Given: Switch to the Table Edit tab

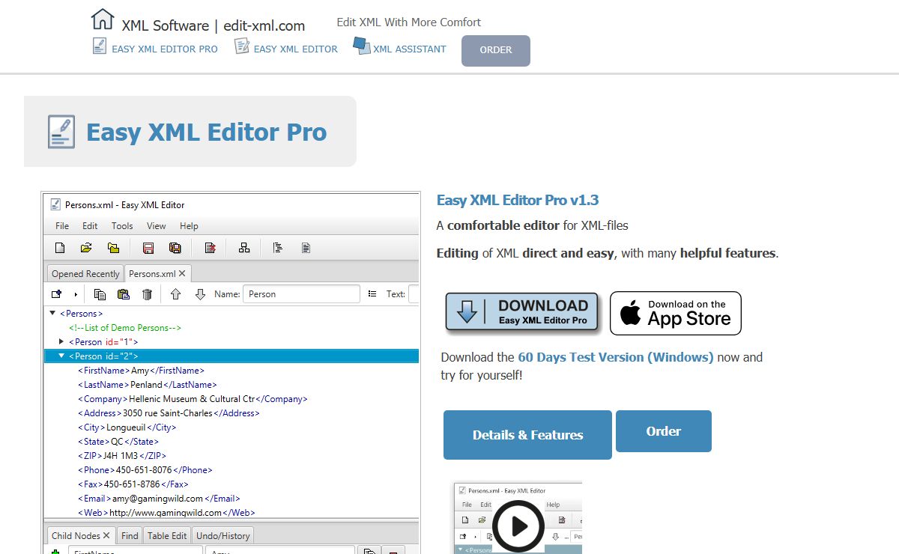Looking at the screenshot, I should click(x=167, y=535).
